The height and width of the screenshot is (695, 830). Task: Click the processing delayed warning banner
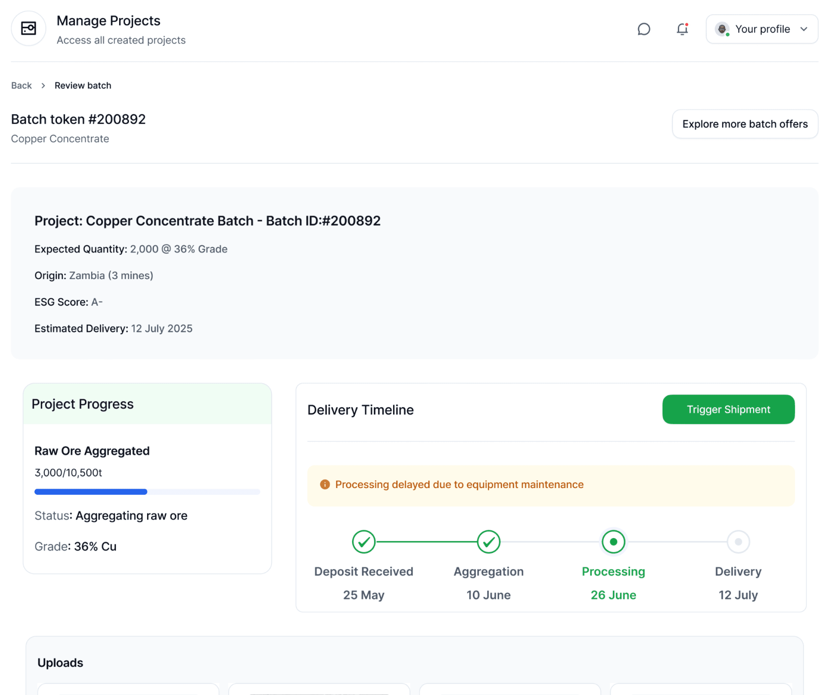[550, 486]
